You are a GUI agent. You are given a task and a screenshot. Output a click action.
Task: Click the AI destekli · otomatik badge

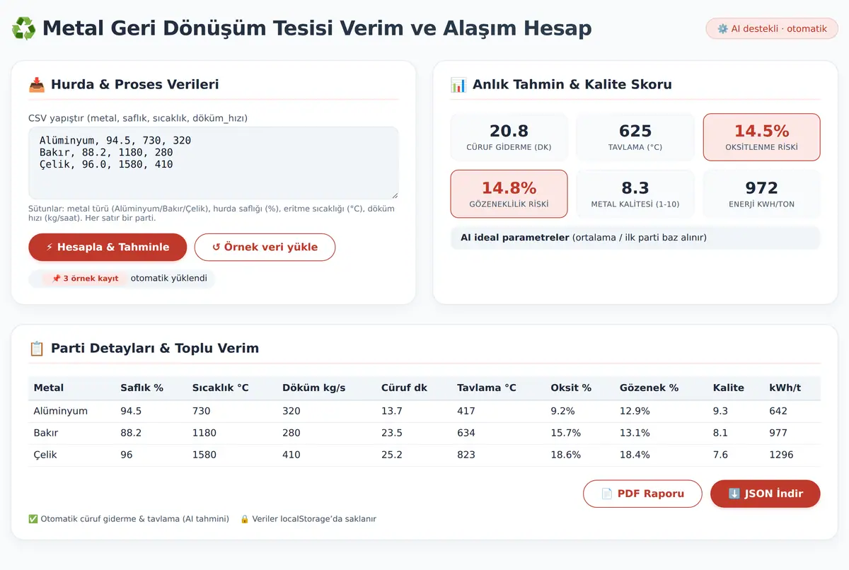[x=772, y=29]
